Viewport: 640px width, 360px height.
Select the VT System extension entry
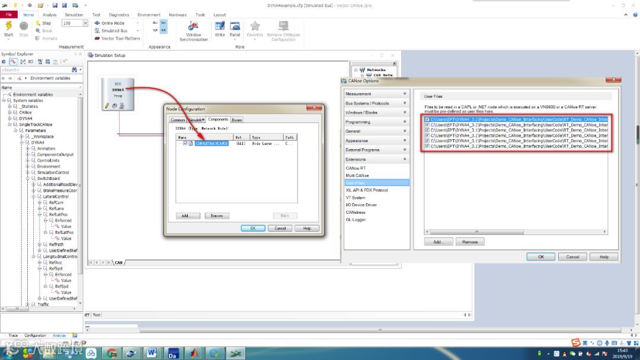pyautogui.click(x=355, y=197)
